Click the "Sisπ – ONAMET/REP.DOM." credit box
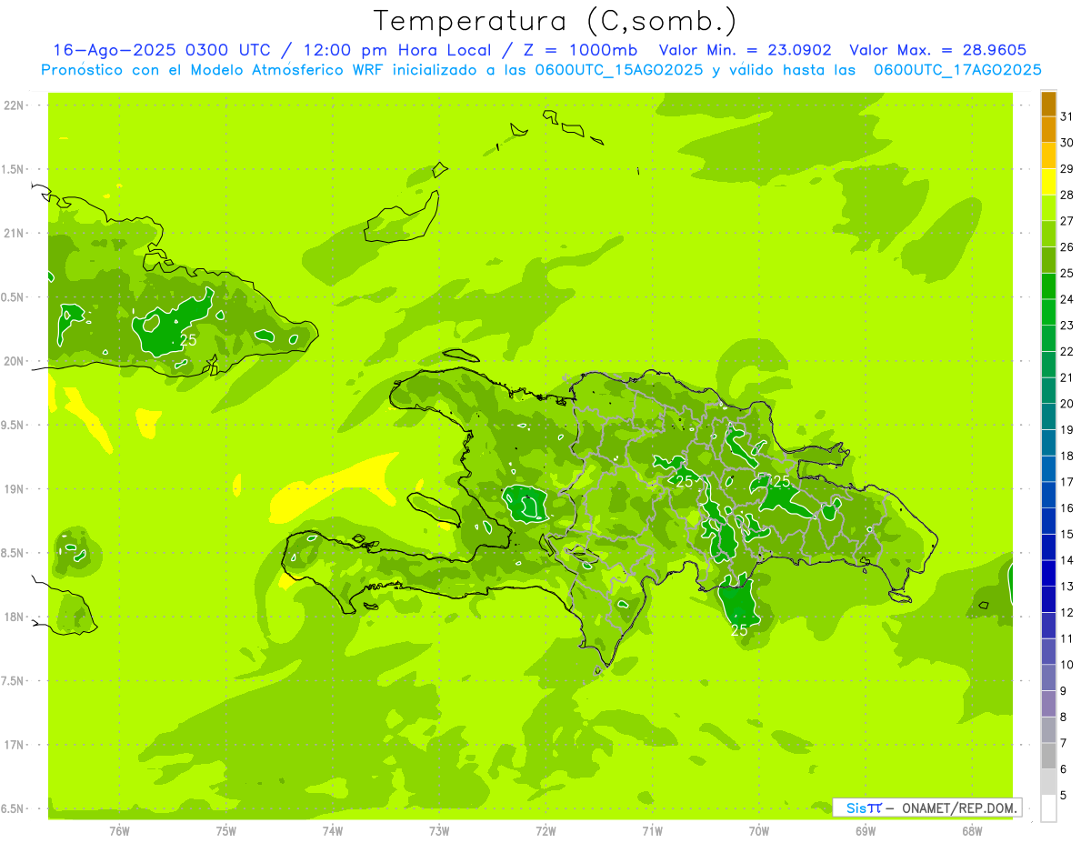This screenshot has width=1091, height=843. tap(926, 808)
